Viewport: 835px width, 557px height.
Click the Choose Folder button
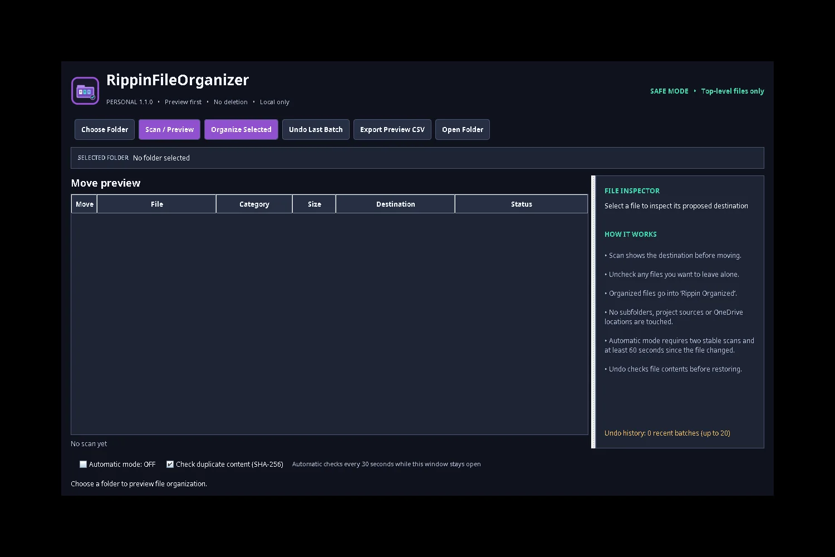pyautogui.click(x=105, y=129)
